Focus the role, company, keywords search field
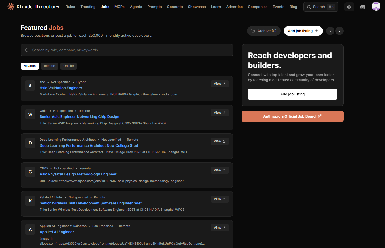385x248 pixels. tap(127, 50)
